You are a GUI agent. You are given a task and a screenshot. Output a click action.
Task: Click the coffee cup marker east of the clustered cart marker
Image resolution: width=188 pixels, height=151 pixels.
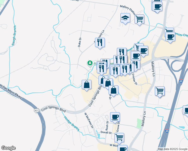pos(143,52)
